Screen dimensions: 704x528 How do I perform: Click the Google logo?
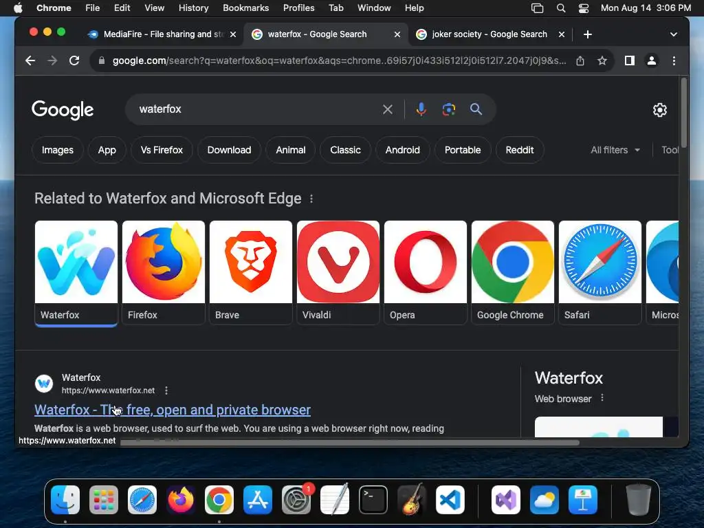click(63, 110)
